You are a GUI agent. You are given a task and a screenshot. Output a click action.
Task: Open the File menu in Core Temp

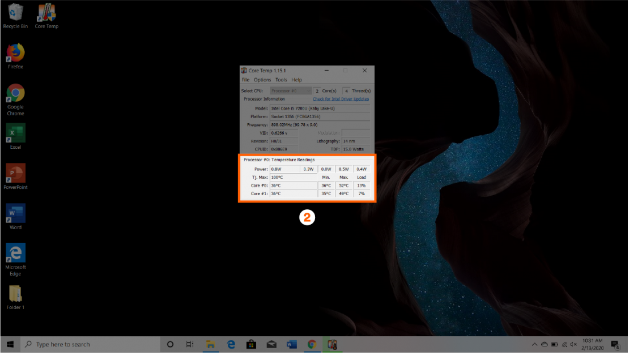click(x=245, y=80)
